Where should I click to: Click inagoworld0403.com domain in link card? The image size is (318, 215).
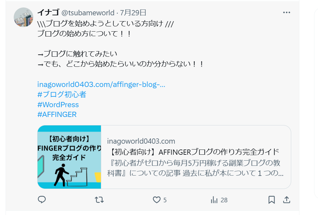(x=141, y=141)
